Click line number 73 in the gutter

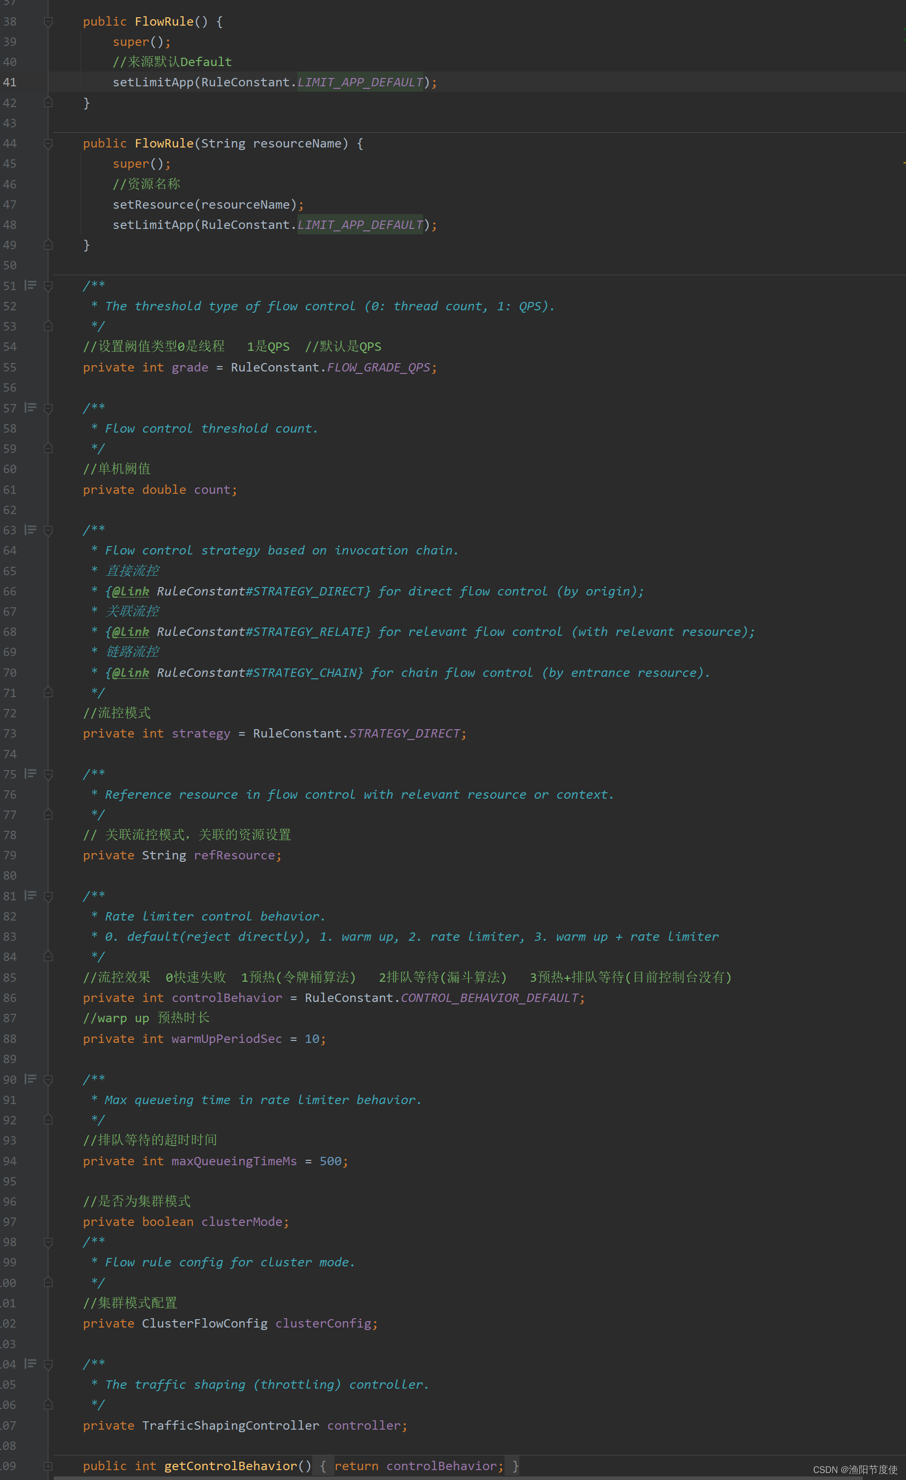[9, 734]
